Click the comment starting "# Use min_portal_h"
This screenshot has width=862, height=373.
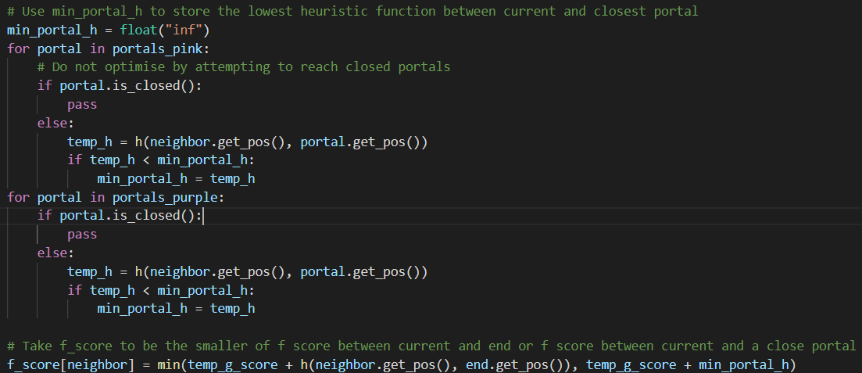[x=352, y=12]
